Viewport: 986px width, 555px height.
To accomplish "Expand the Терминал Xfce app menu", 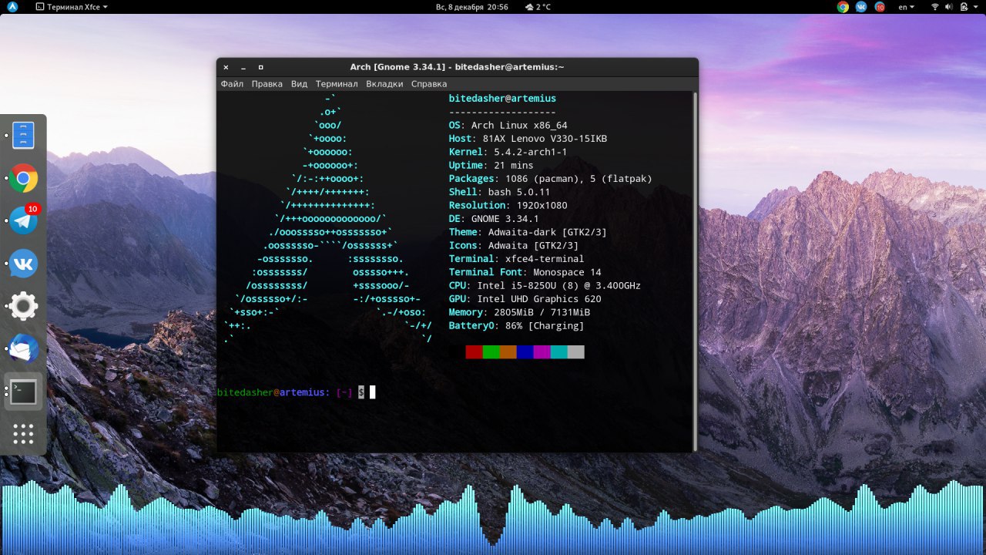I will point(72,7).
